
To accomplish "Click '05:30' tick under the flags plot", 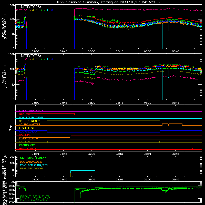I will coord(147,154).
